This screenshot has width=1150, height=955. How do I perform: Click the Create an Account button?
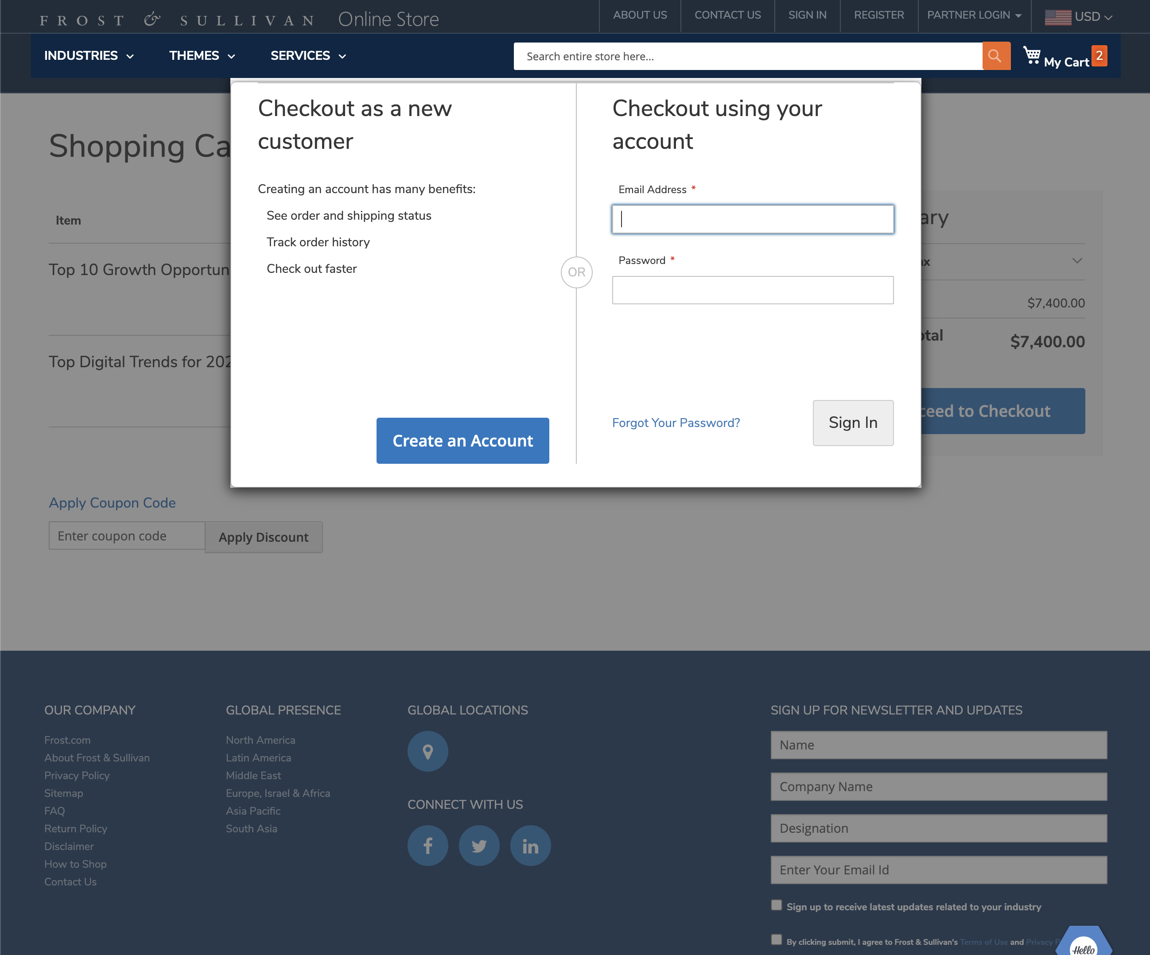tap(462, 440)
